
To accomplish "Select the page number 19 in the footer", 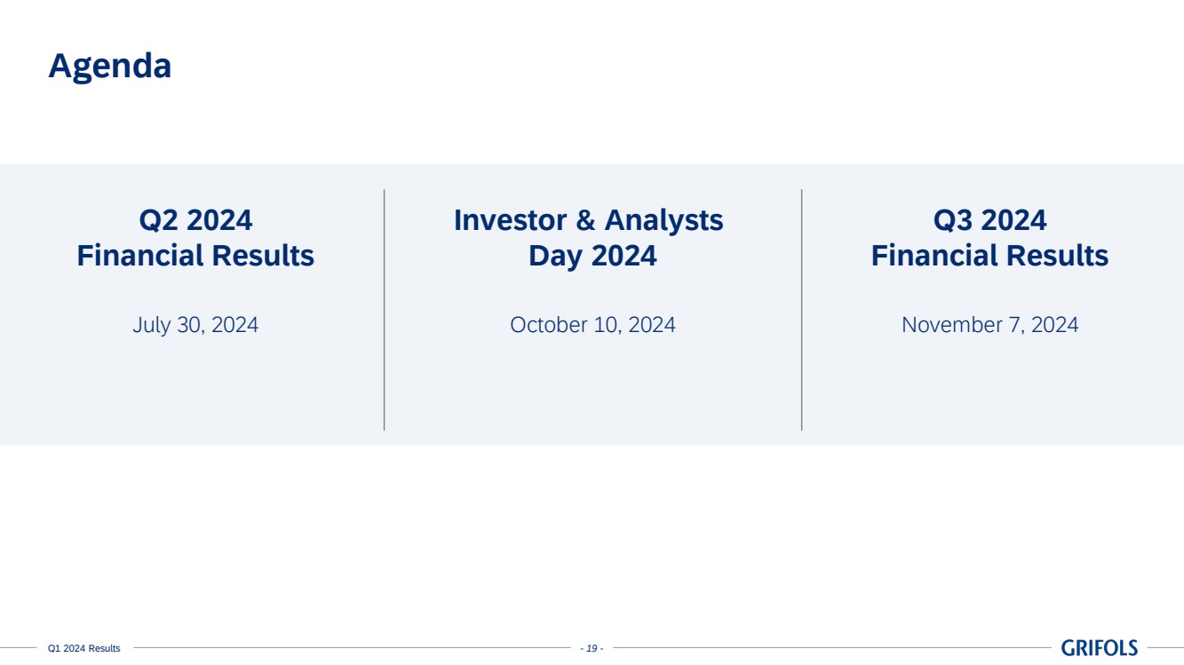I will (592, 649).
